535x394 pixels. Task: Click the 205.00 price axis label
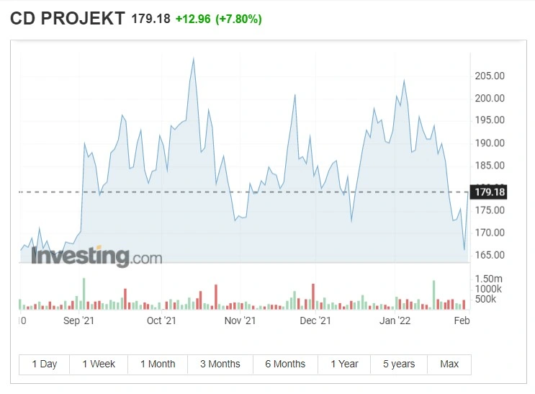click(490, 76)
